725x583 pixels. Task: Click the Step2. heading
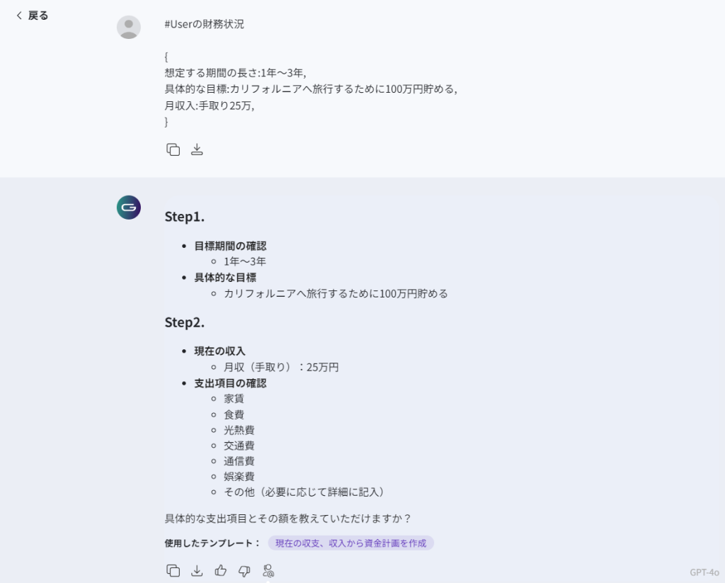click(185, 322)
